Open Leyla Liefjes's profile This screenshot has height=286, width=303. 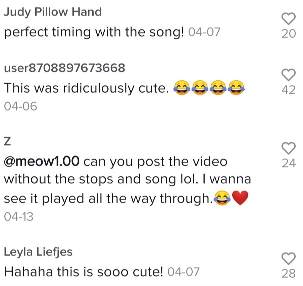tap(38, 252)
